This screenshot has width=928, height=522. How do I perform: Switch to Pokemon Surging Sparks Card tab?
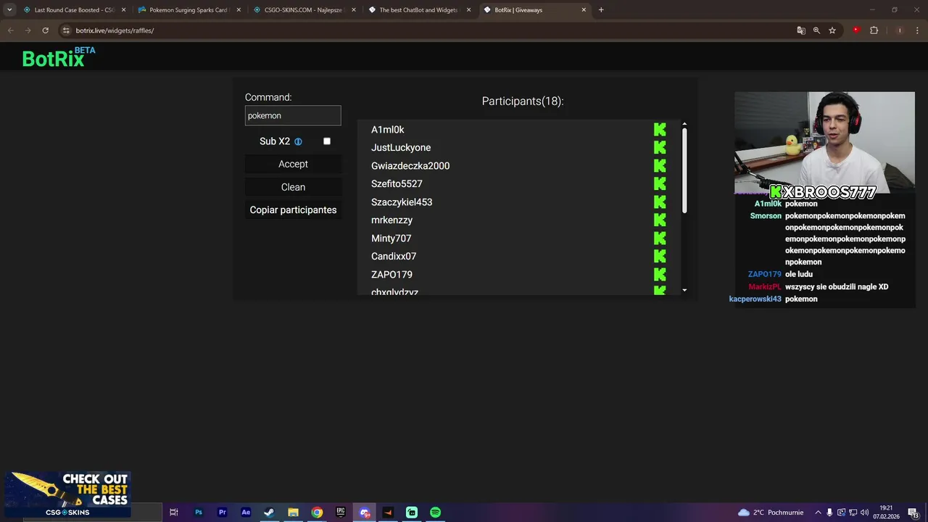pyautogui.click(x=188, y=10)
